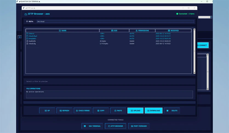Open SFTP BROWSER connected tool
Screen dimensions: 229x133
[x=115, y=126]
